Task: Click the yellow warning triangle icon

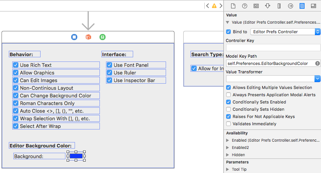Action: coord(214,6)
